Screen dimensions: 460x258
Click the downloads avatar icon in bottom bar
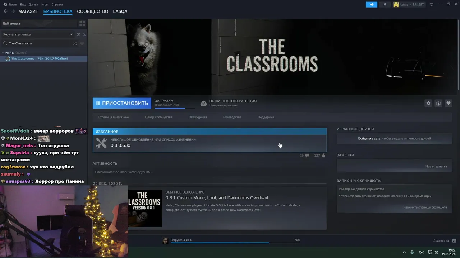point(165,240)
